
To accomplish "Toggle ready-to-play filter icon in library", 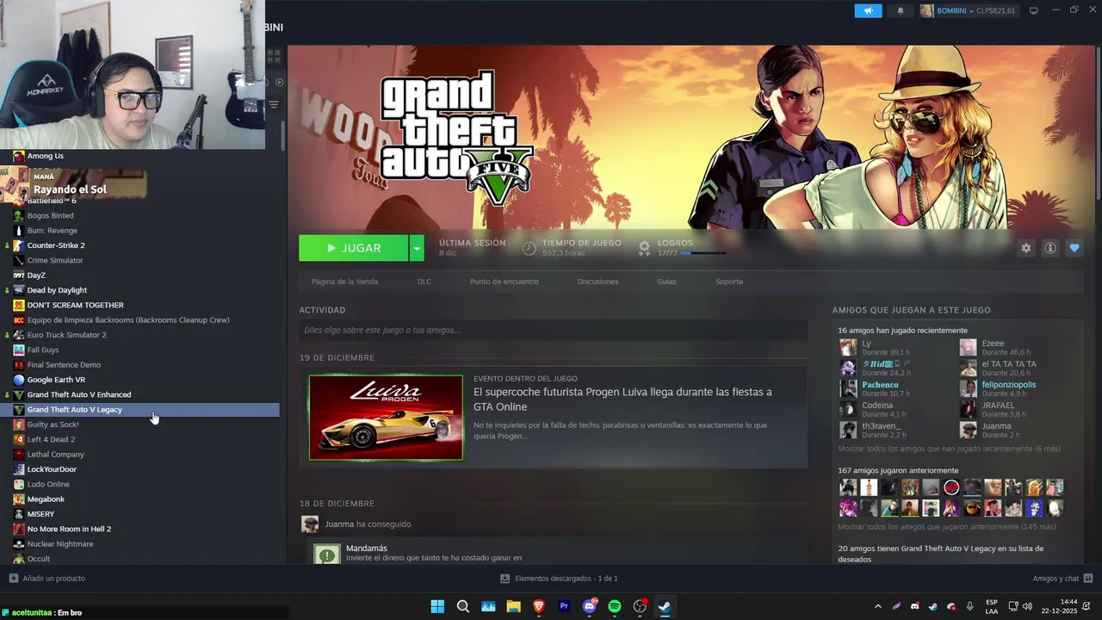I will click(x=278, y=83).
